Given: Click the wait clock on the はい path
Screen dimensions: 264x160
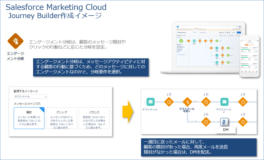Looking at the screenshot, I should point(206,102).
